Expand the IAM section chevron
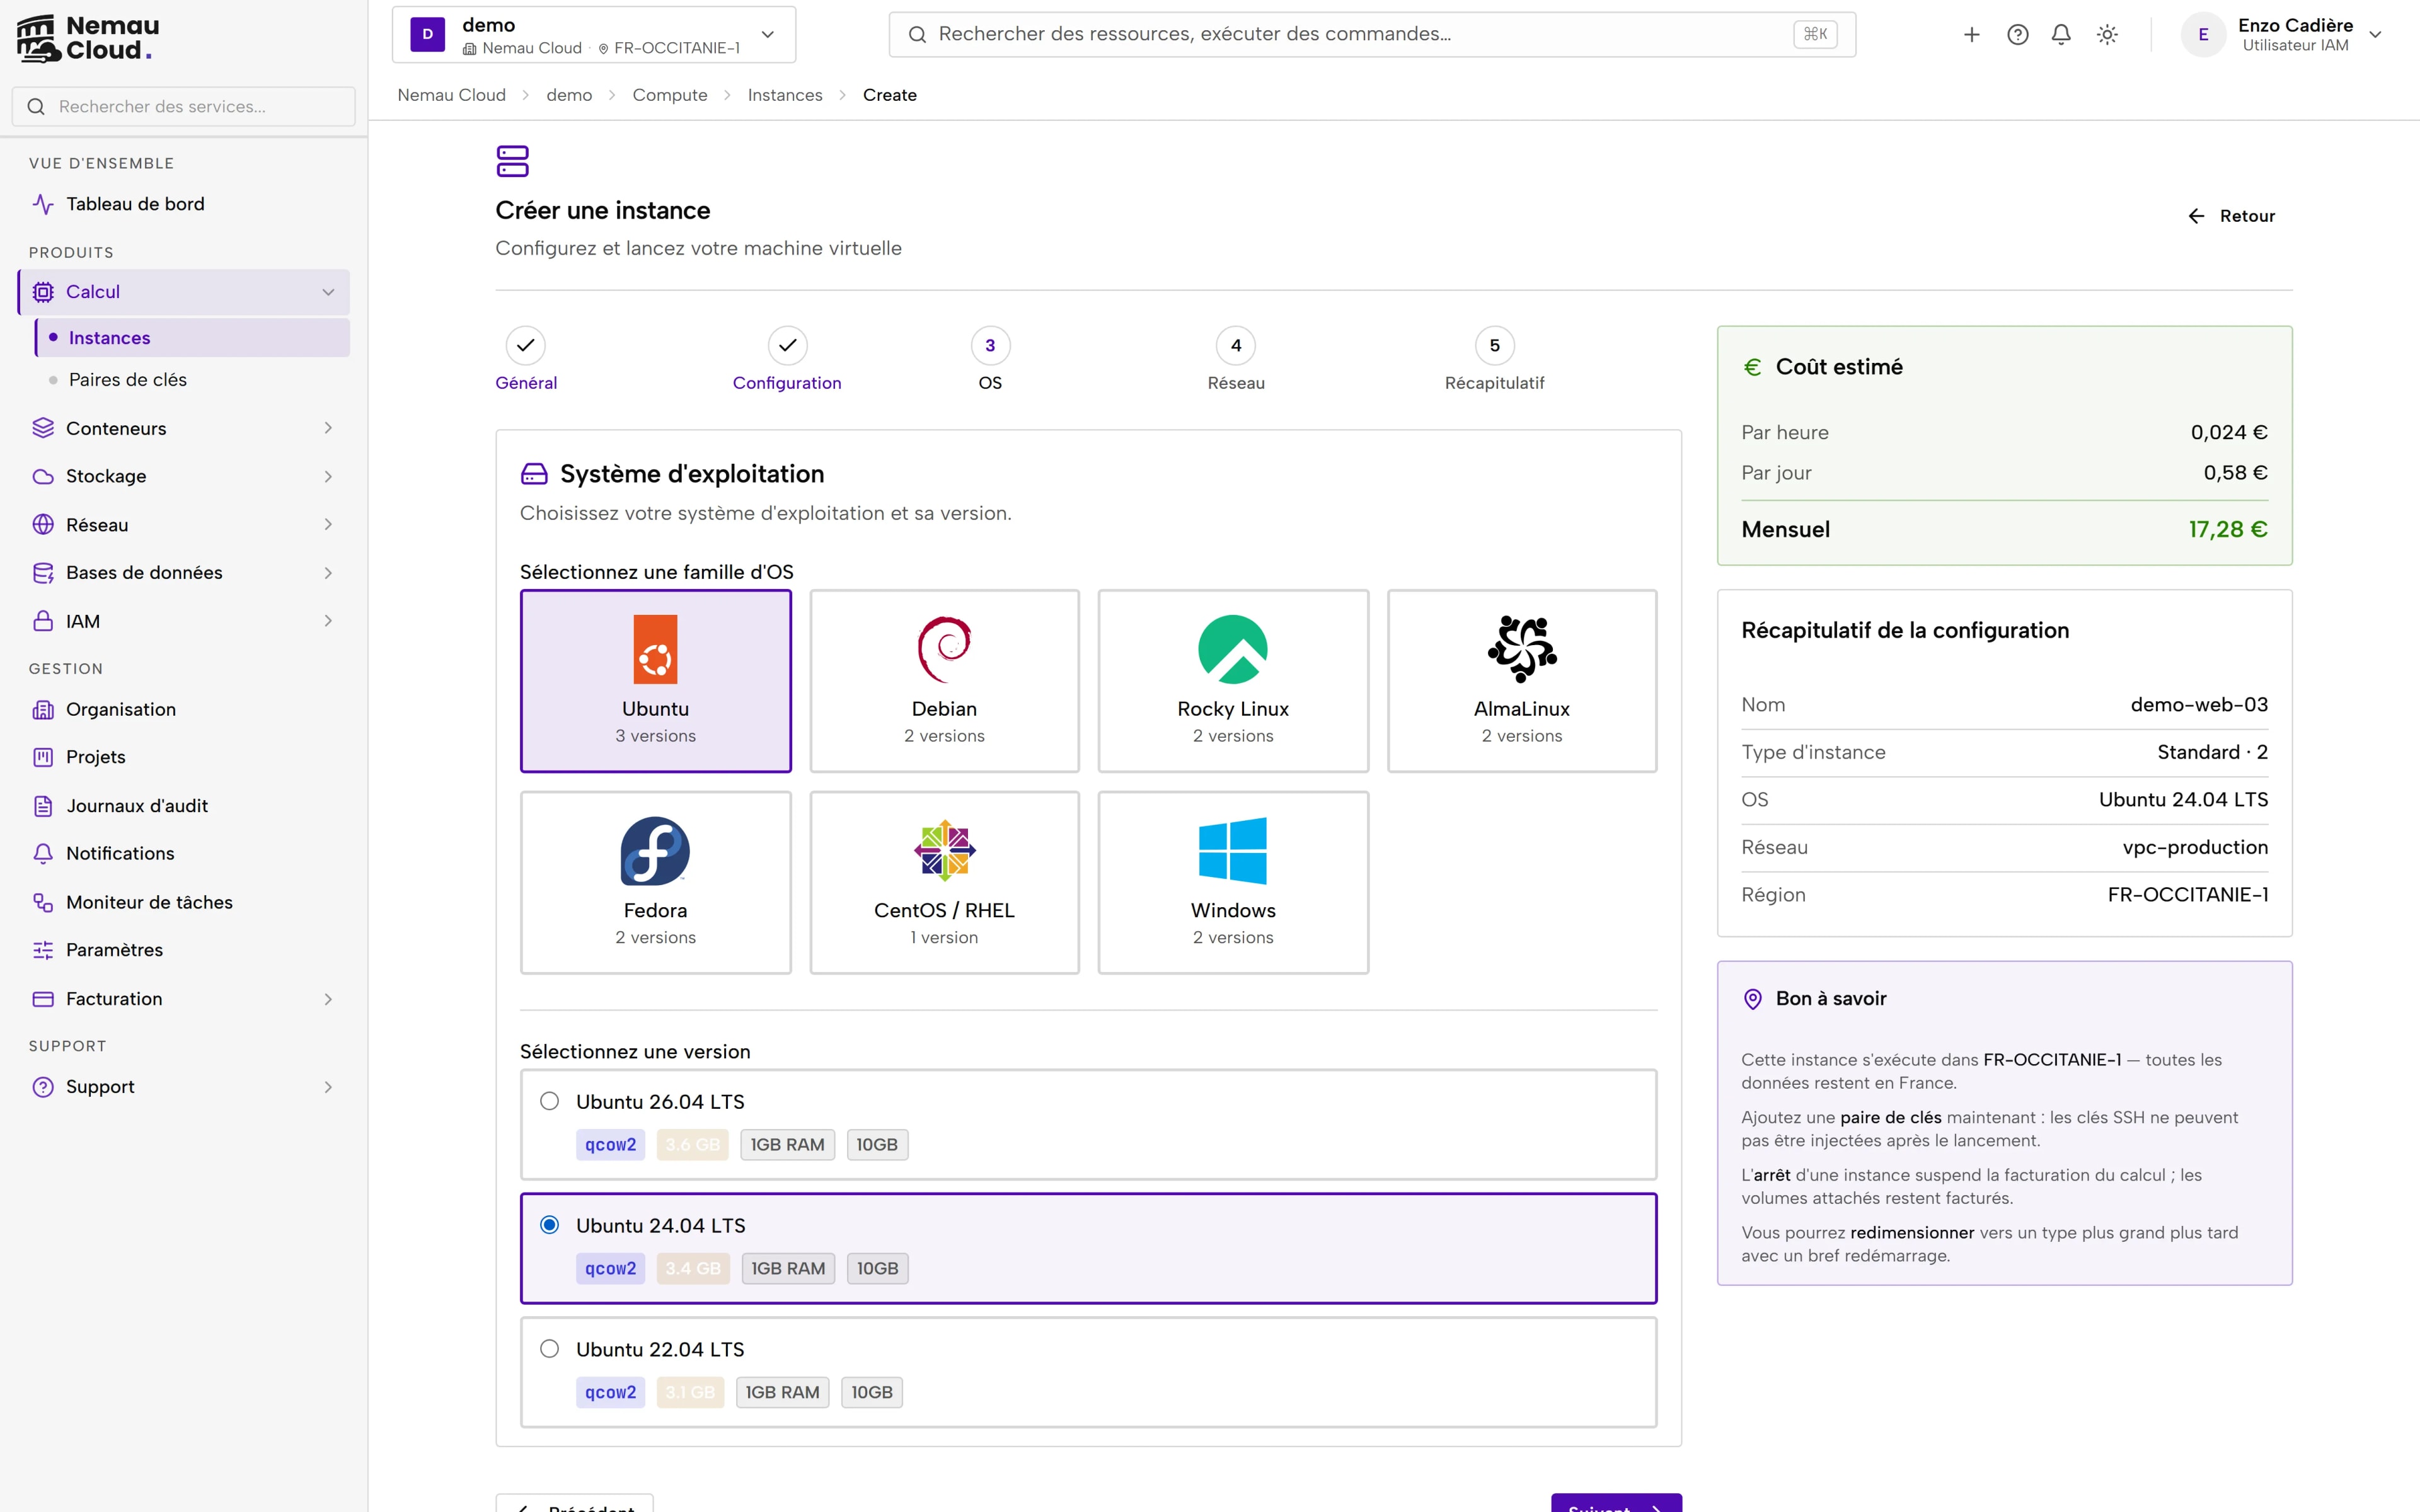The height and width of the screenshot is (1512, 2420). [x=328, y=621]
